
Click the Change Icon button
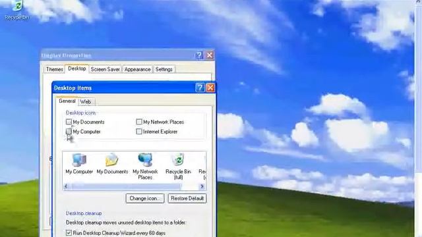(x=145, y=198)
